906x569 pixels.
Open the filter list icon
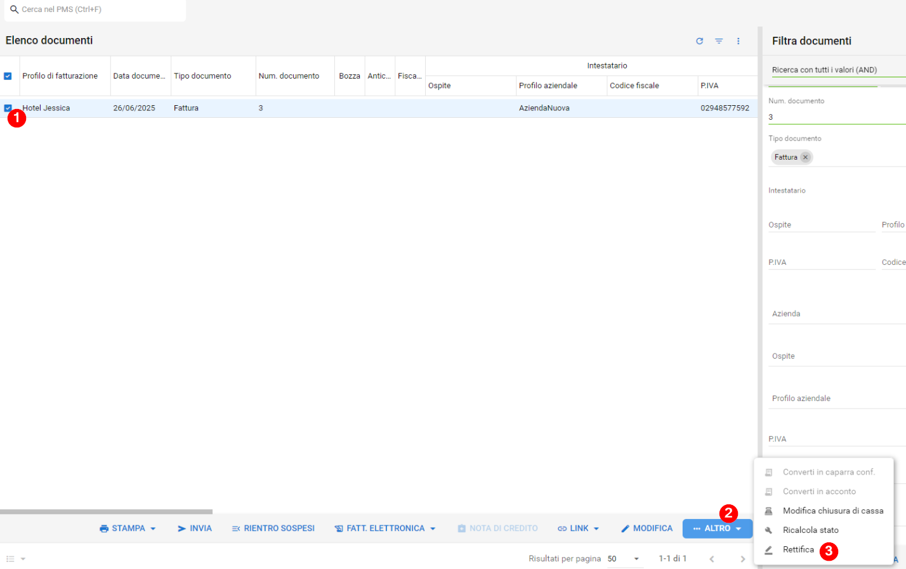tap(719, 41)
